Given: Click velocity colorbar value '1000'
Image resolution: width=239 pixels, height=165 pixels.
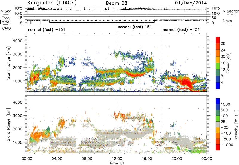Looking at the screenshot, I should [x=226, y=104].
